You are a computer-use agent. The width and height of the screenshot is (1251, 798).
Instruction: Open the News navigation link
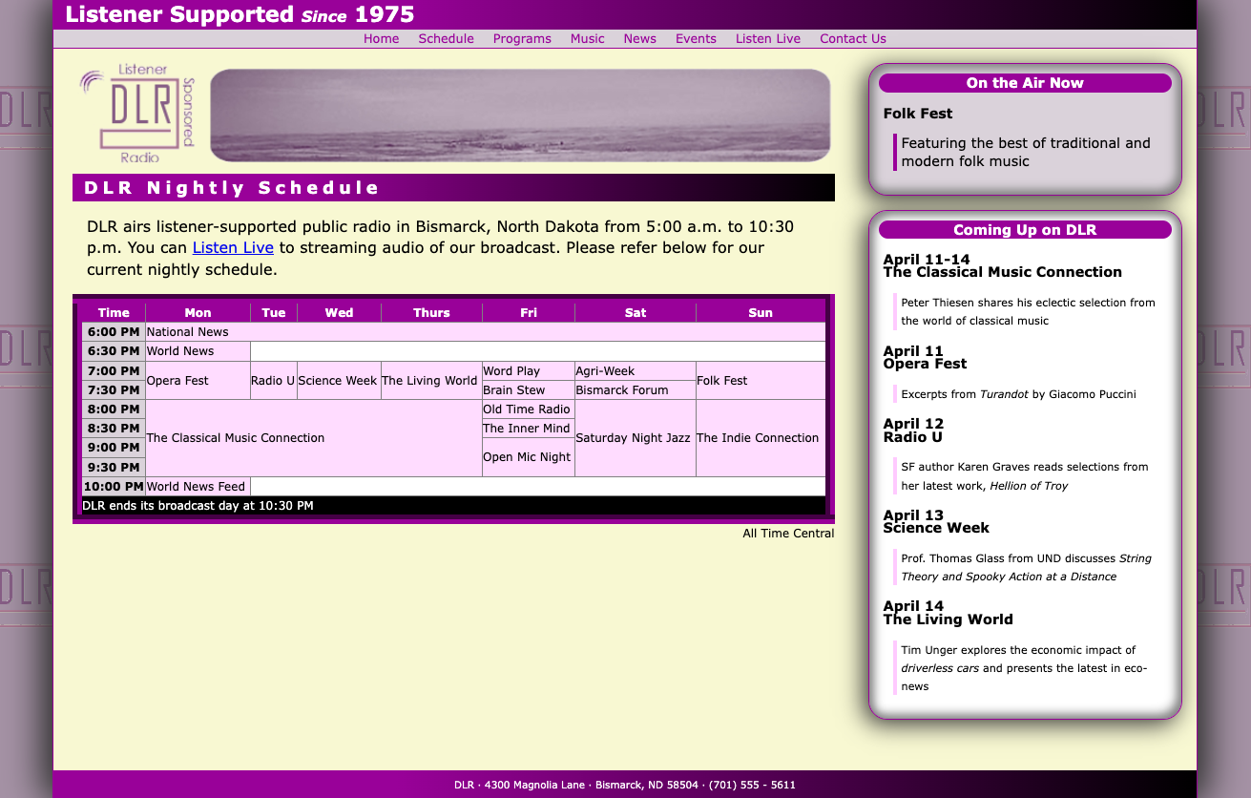pyautogui.click(x=639, y=39)
